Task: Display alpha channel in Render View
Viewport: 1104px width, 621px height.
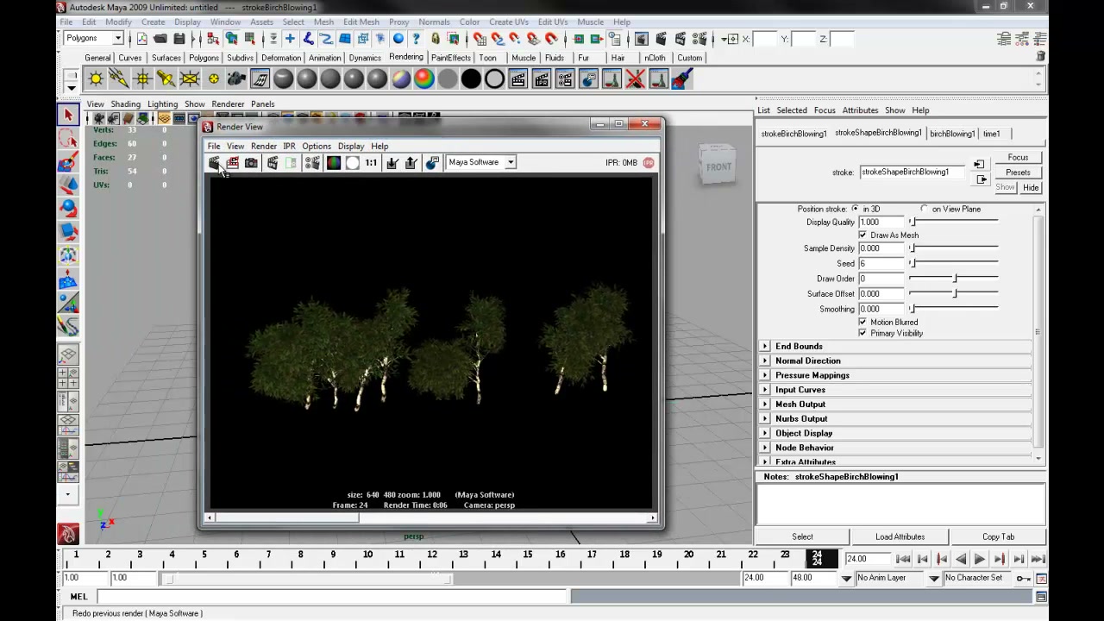Action: tap(352, 163)
